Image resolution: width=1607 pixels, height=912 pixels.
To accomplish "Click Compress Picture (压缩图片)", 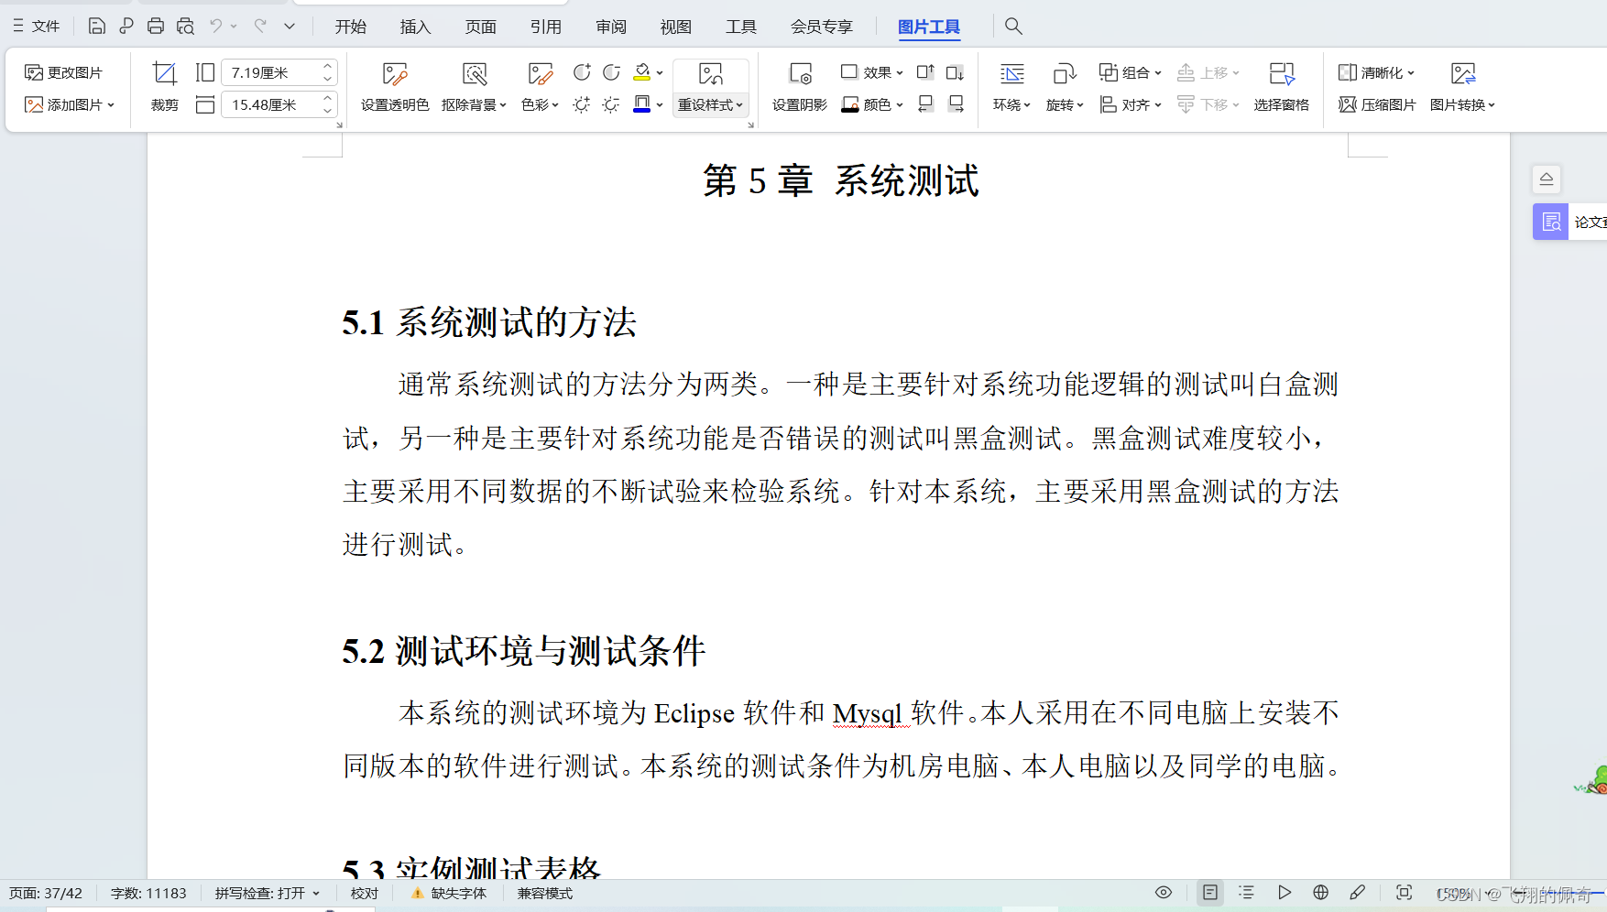I will 1377,104.
